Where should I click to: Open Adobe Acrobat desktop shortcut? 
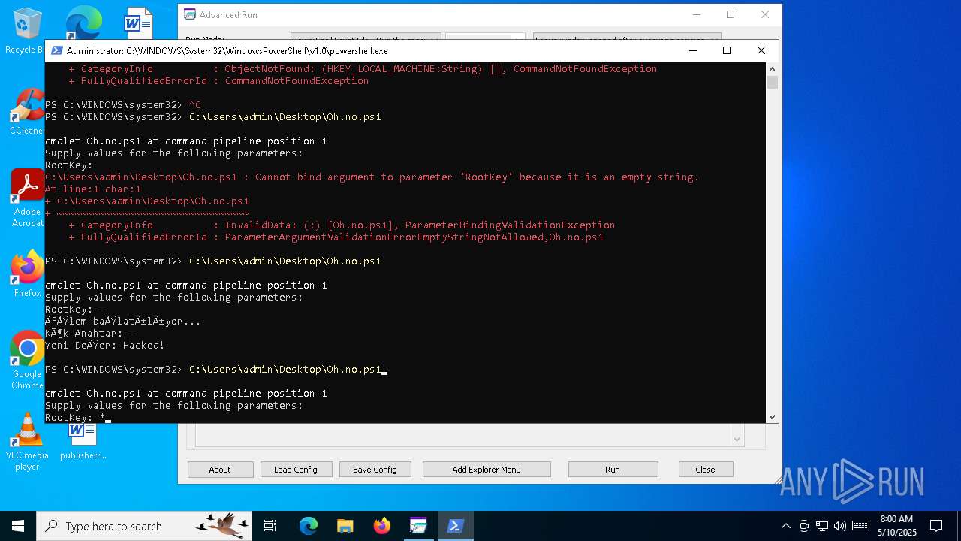[27, 198]
